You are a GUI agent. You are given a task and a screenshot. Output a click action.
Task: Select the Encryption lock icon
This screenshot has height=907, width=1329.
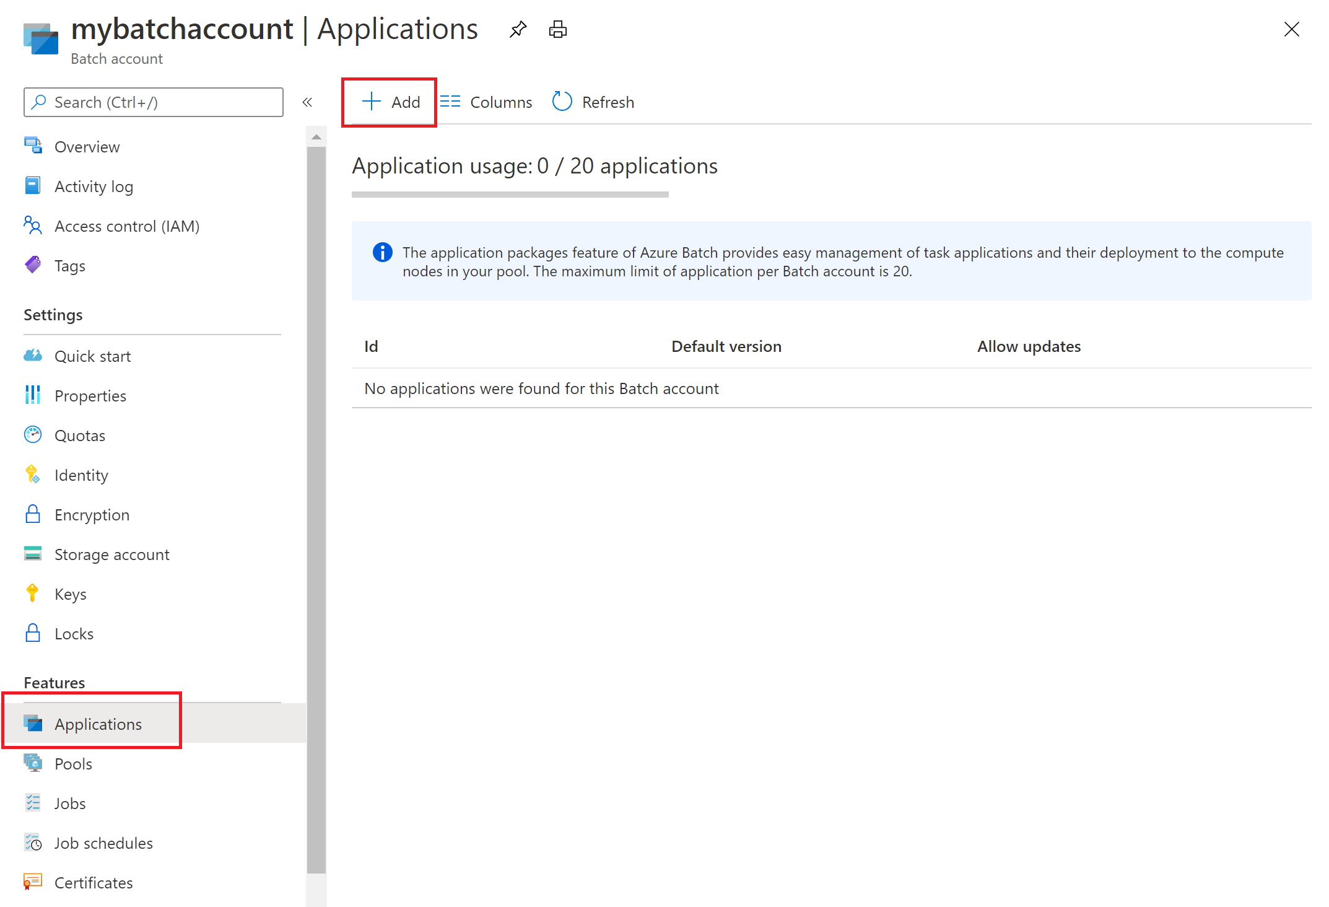(33, 514)
